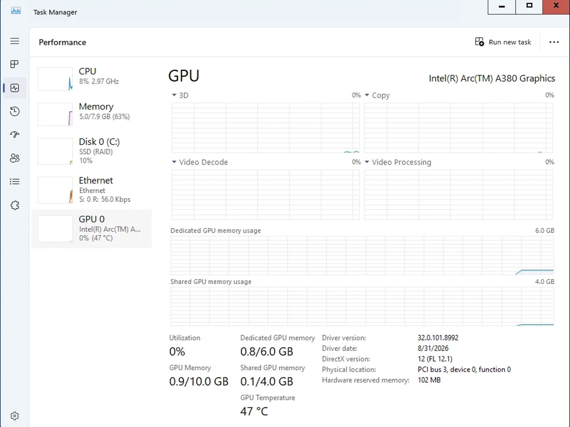Viewport: 570px width, 427px height.
Task: Click the 3D engine graph
Action: pyautogui.click(x=266, y=128)
